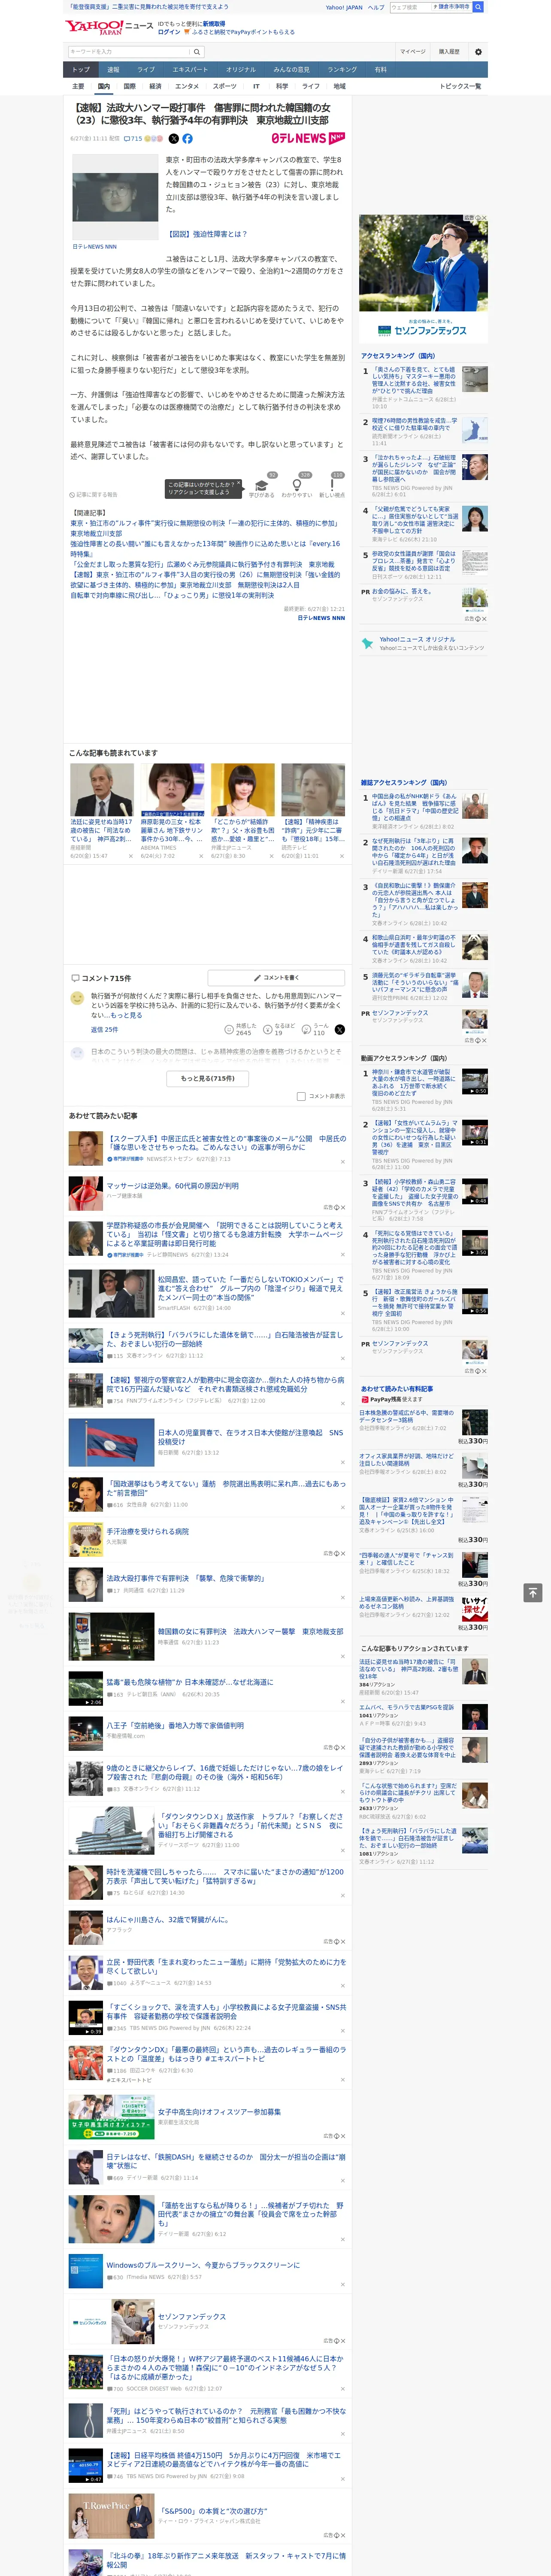Image resolution: width=551 pixels, height=2576 pixels.
Task: Click the マイページ link
Action: click(x=412, y=52)
